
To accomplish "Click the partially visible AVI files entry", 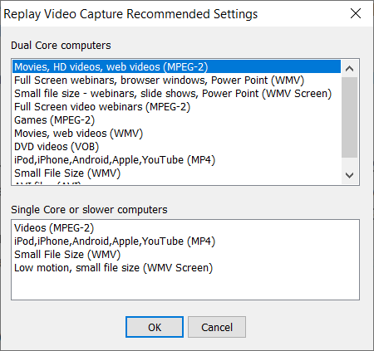I will pos(176,183).
